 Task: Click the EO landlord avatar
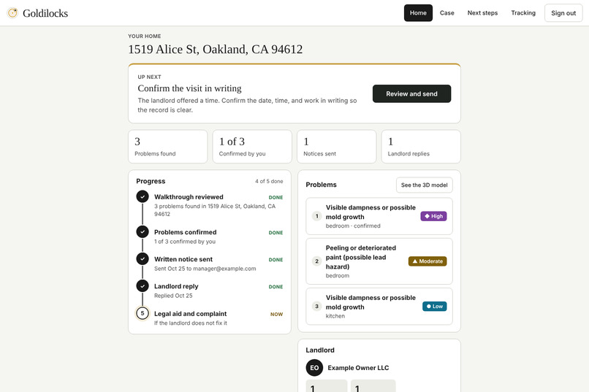[x=314, y=368]
